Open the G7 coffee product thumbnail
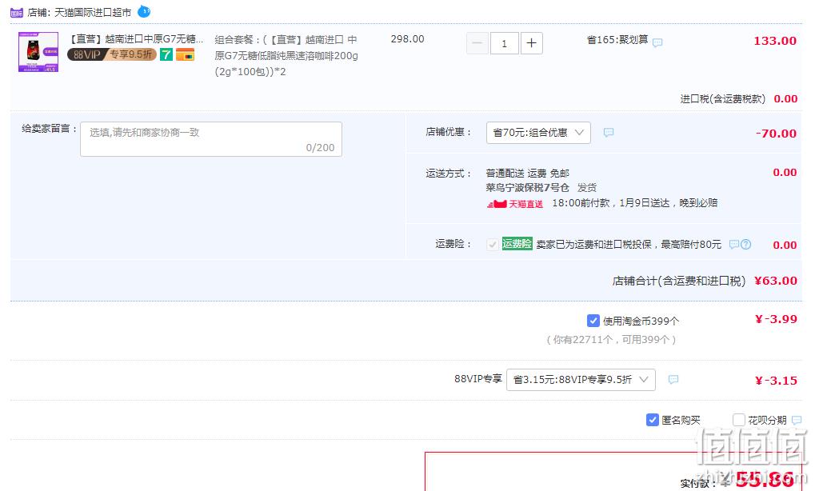Viewport: 815px width, 491px height. (38, 52)
